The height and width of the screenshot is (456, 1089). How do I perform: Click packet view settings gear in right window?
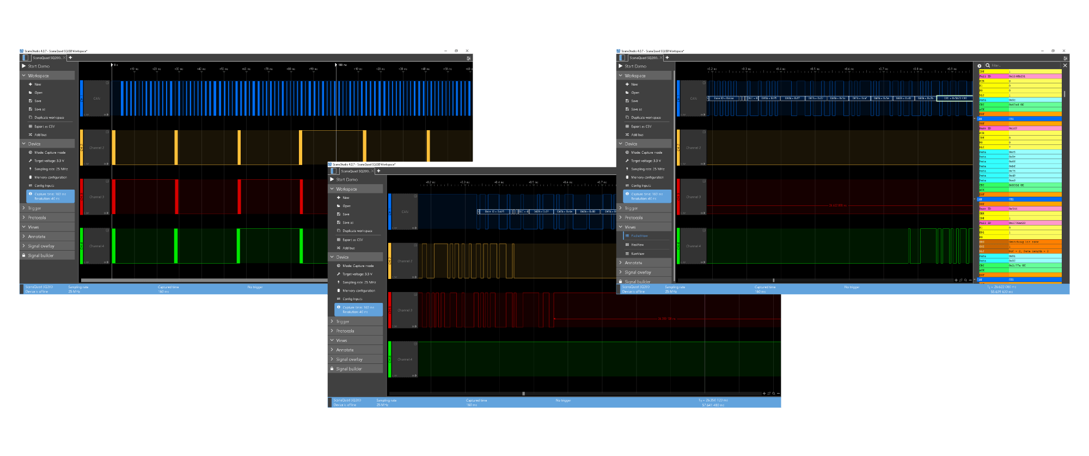click(x=980, y=65)
